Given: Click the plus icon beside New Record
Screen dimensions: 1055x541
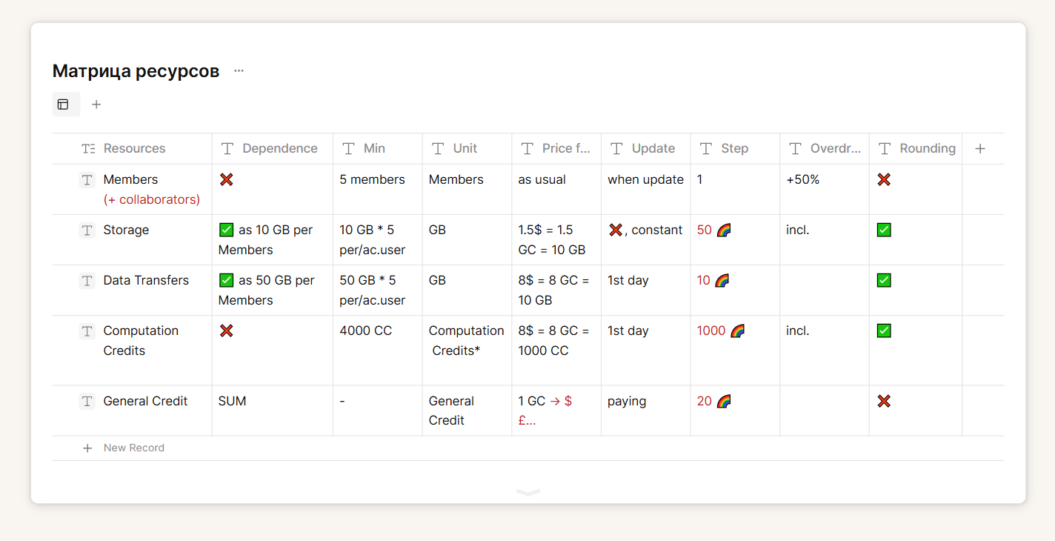Looking at the screenshot, I should coord(87,448).
